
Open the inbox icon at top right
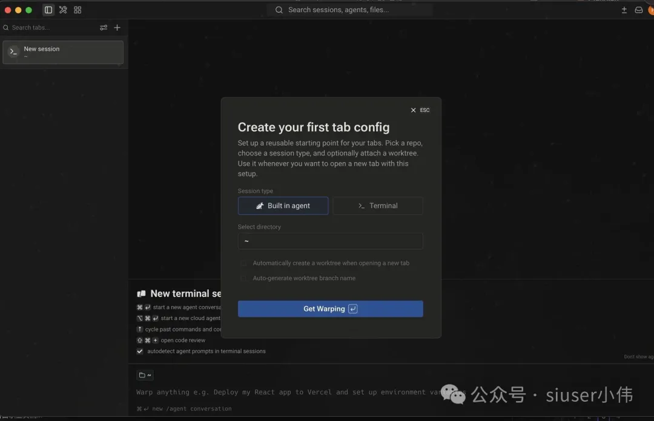639,10
